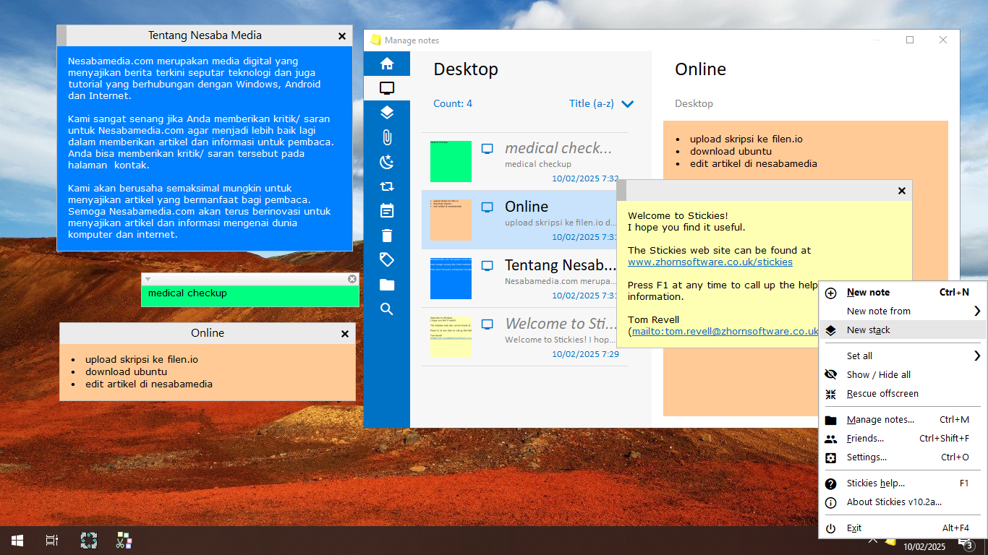The height and width of the screenshot is (555, 988).
Task: Open the Scheduled calendar icon in sidebar
Action: (387, 210)
